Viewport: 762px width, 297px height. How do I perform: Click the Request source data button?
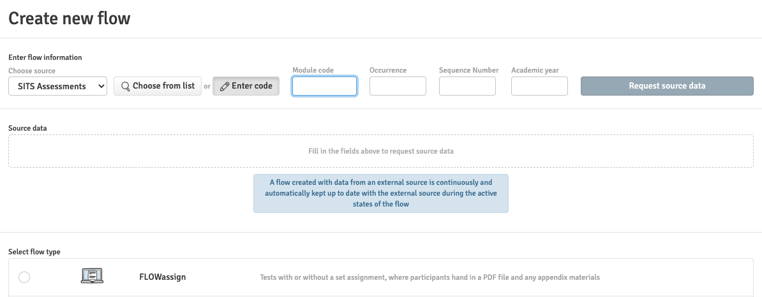[x=667, y=86]
